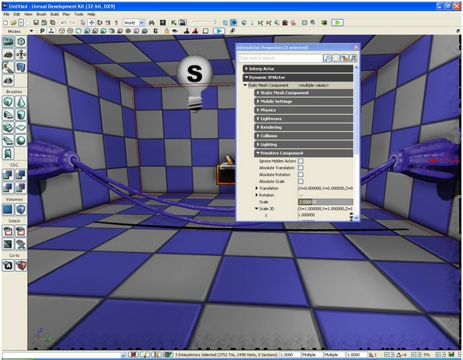Click the Open level folder icon

click(13, 22)
